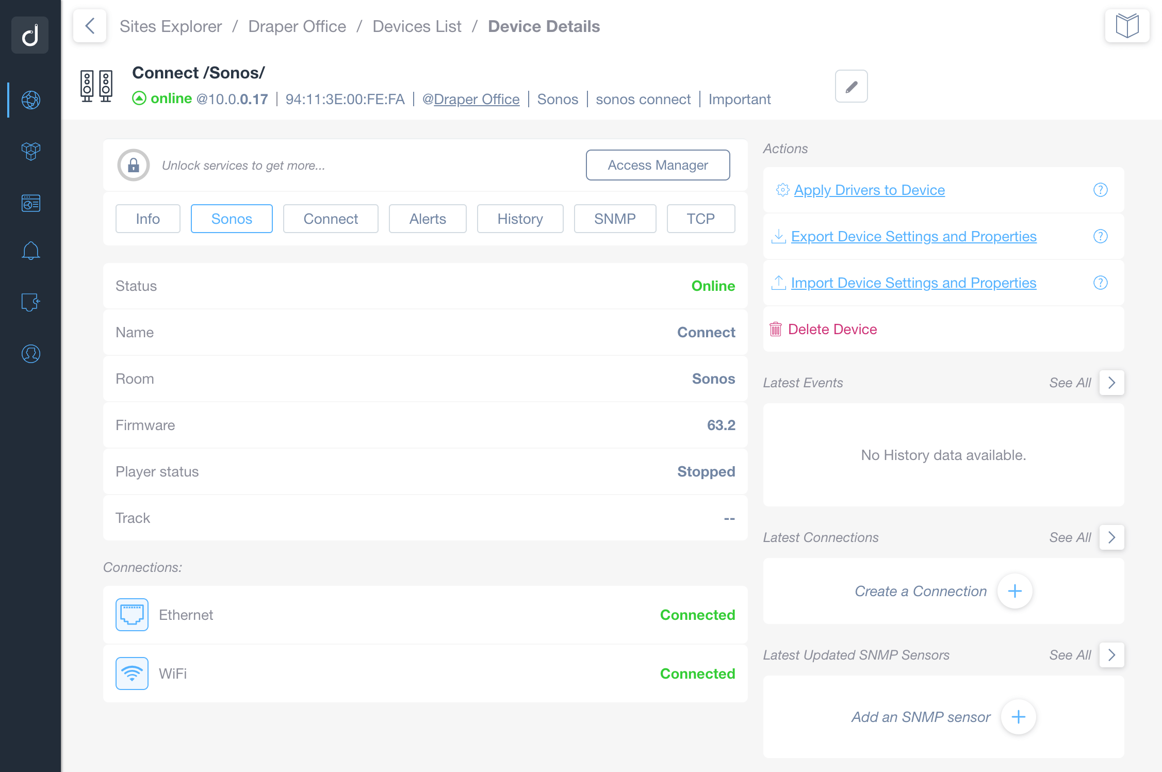The height and width of the screenshot is (772, 1162).
Task: Click the upload icon beside Import Device Settings
Action: point(778,283)
